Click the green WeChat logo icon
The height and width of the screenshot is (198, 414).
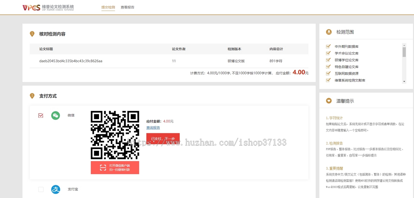pos(56,115)
